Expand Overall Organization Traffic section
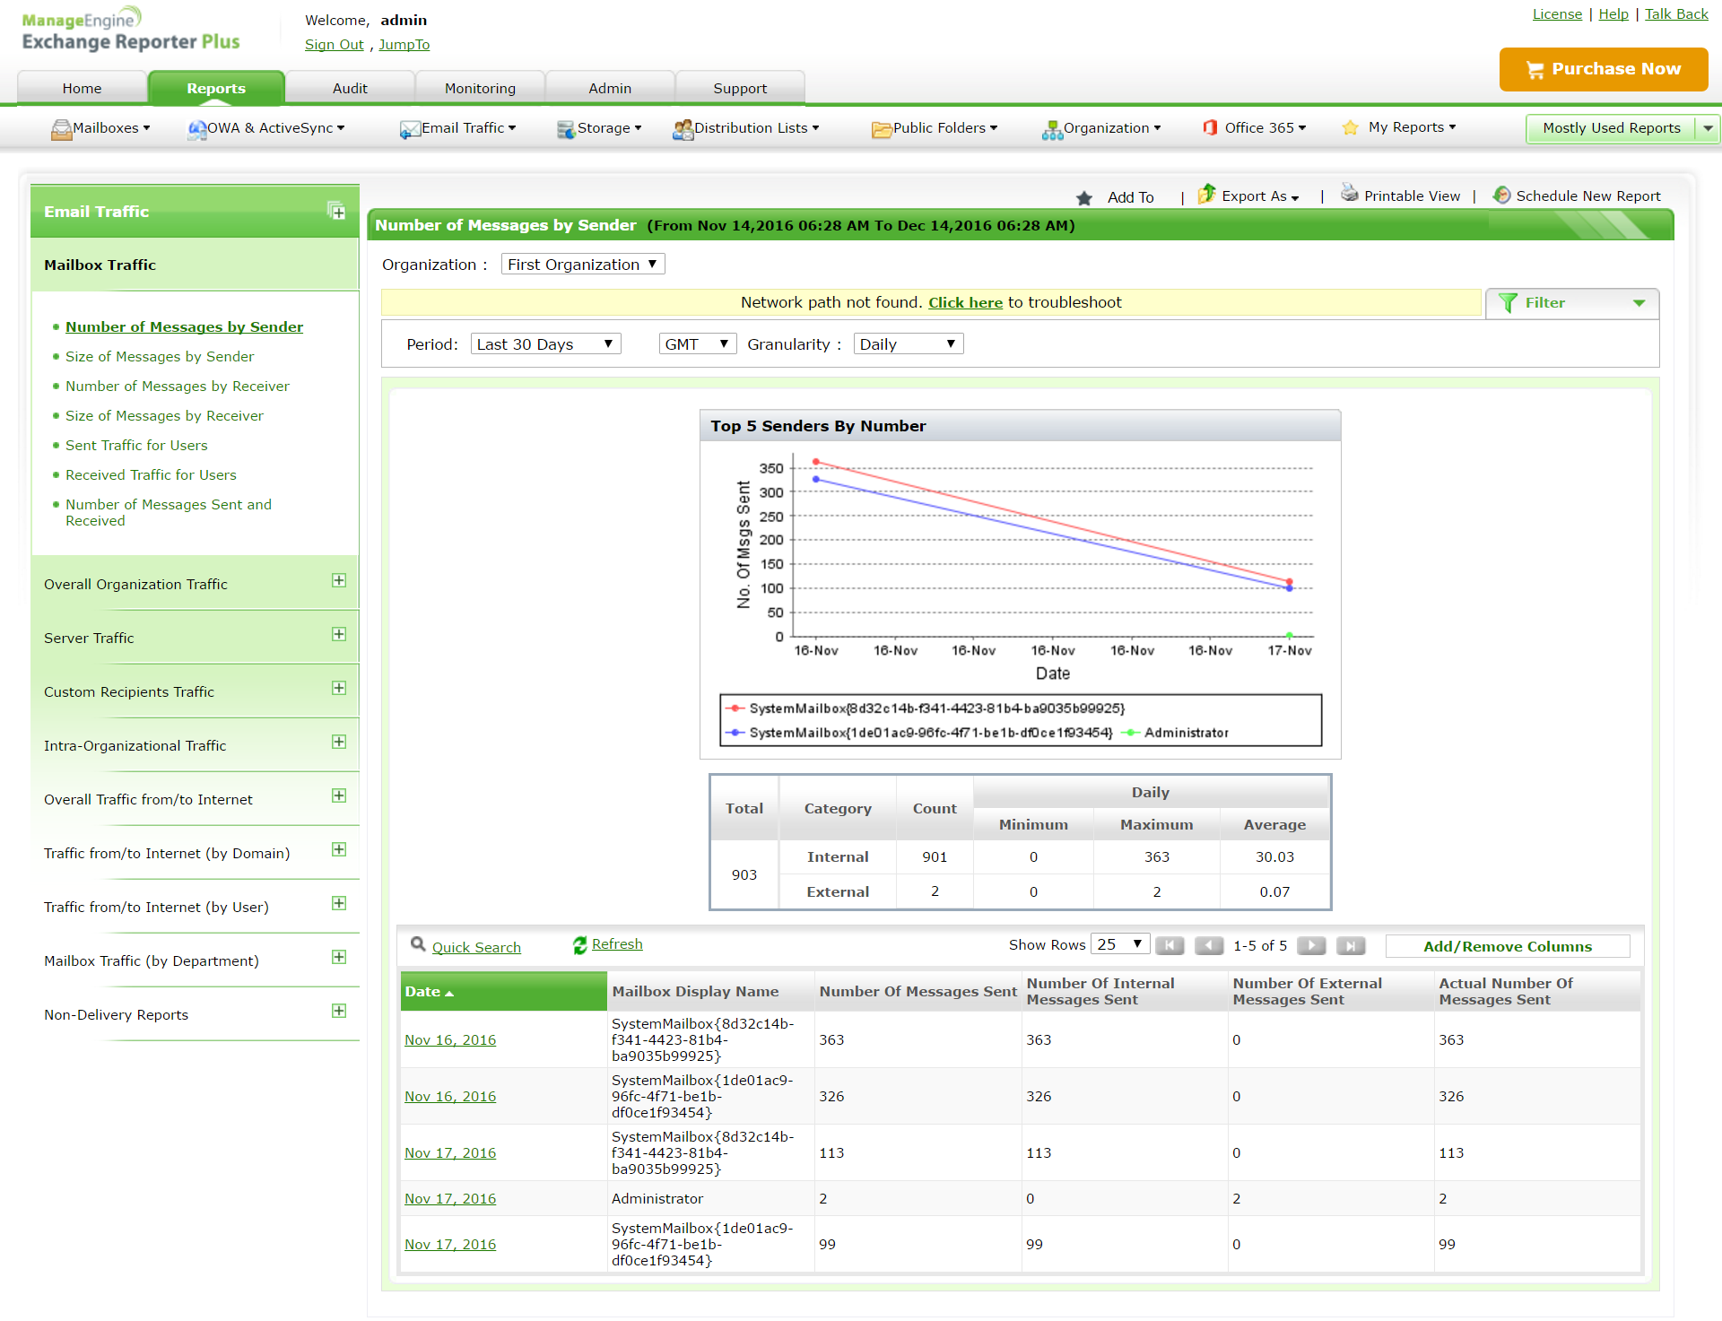Image resolution: width=1722 pixels, height=1321 pixels. pyautogui.click(x=339, y=581)
